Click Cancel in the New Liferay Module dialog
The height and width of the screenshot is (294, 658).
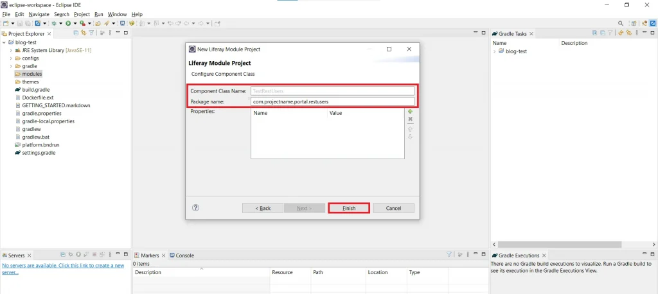pyautogui.click(x=394, y=208)
